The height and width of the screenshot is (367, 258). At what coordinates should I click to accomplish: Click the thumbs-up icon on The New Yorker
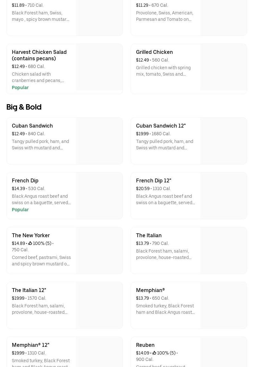pos(30,244)
